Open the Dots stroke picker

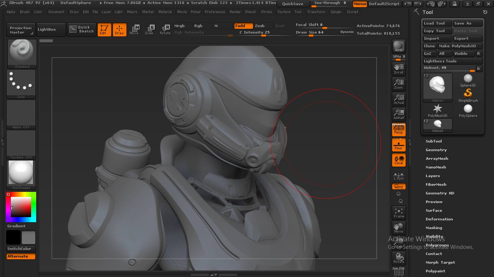(22, 84)
